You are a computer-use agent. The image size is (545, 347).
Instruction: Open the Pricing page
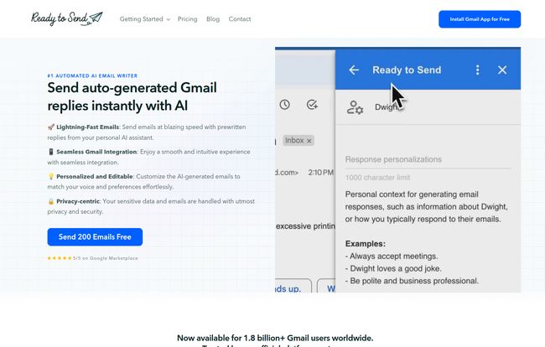coord(187,19)
